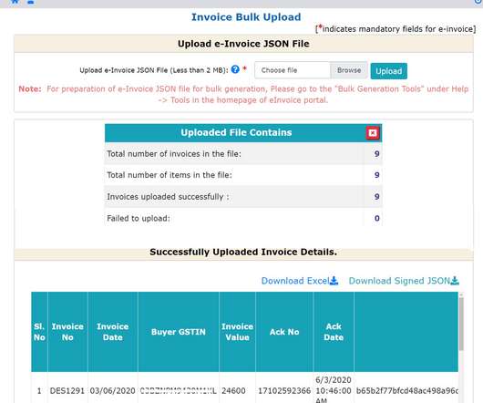The height and width of the screenshot is (403, 483).
Task: Click the Browse button
Action: click(349, 70)
